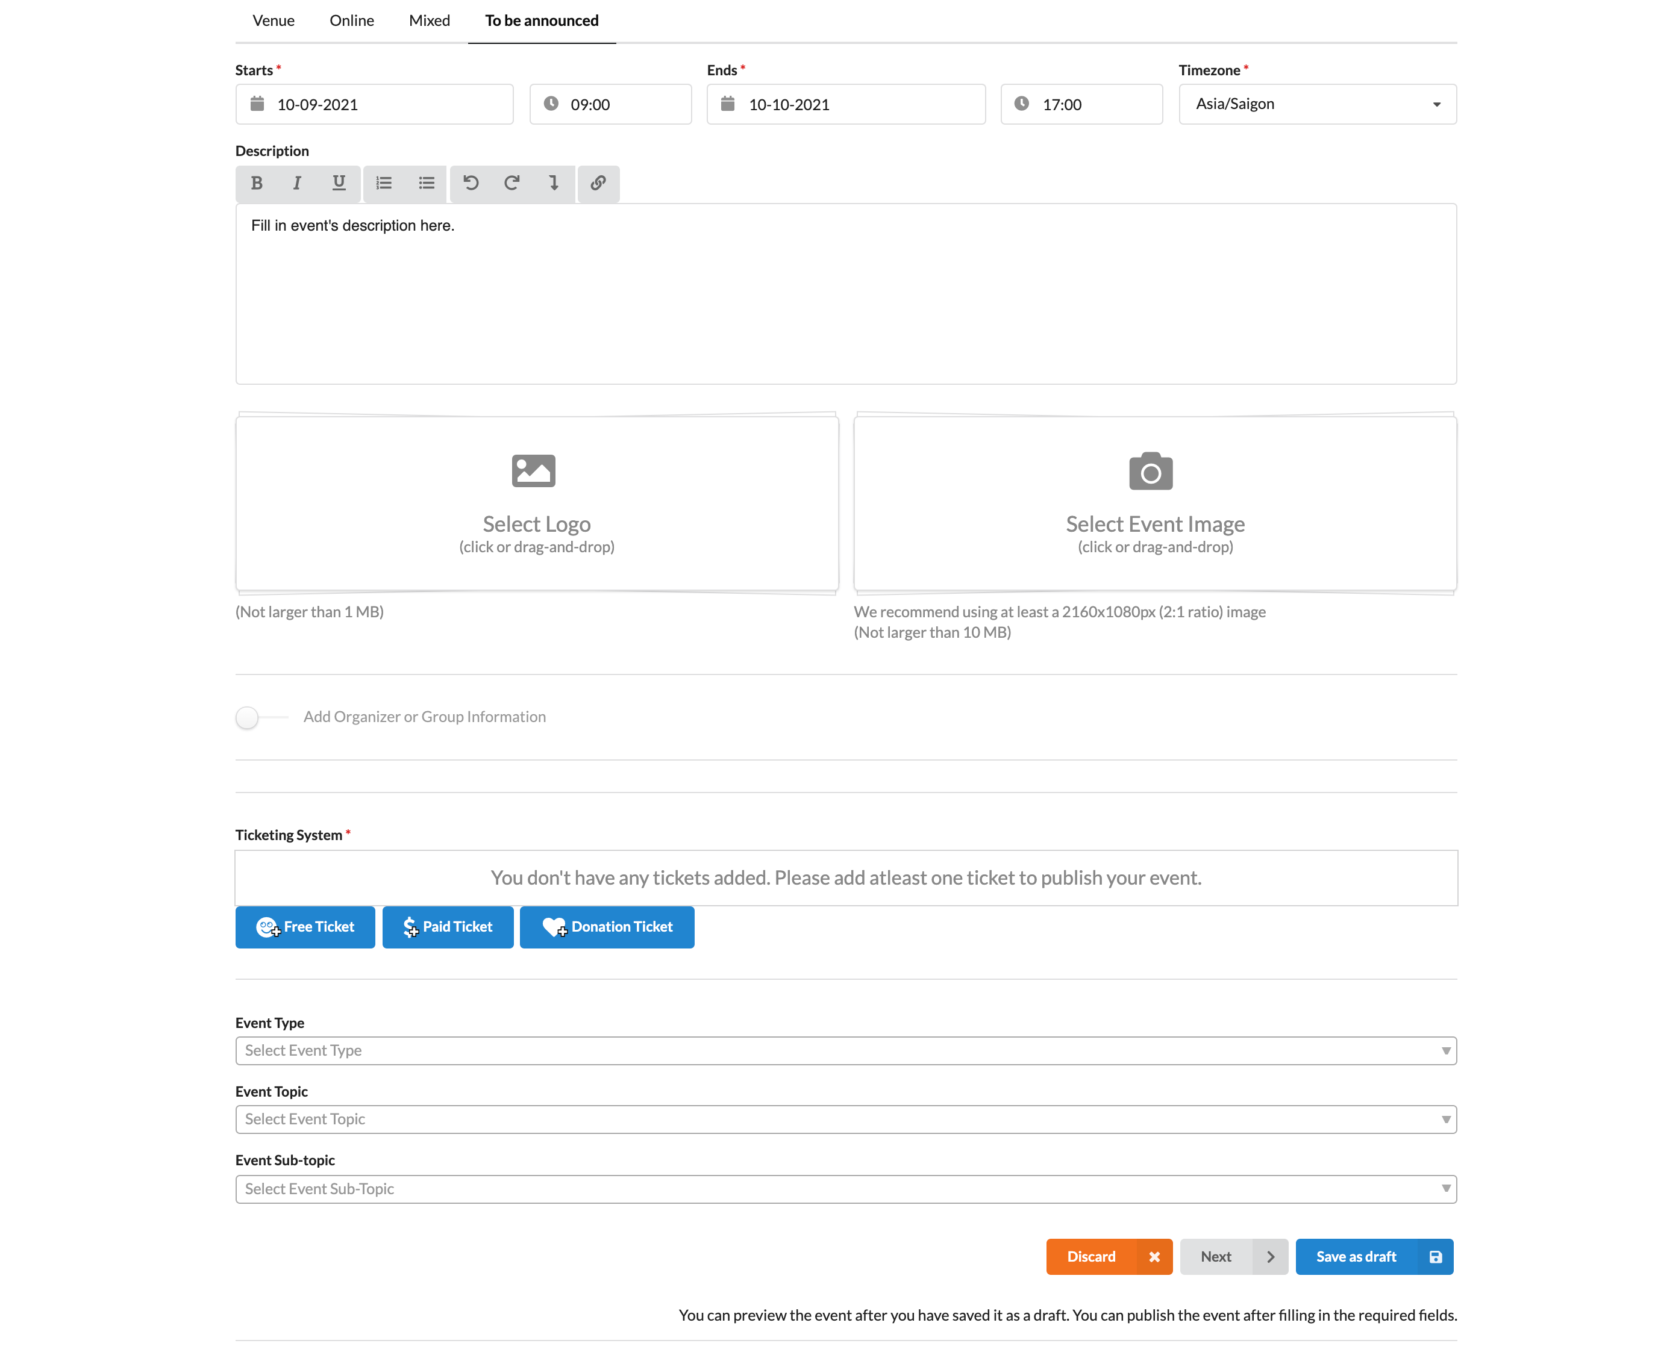This screenshot has width=1655, height=1361.
Task: Go to Next step
Action: pyautogui.click(x=1234, y=1257)
